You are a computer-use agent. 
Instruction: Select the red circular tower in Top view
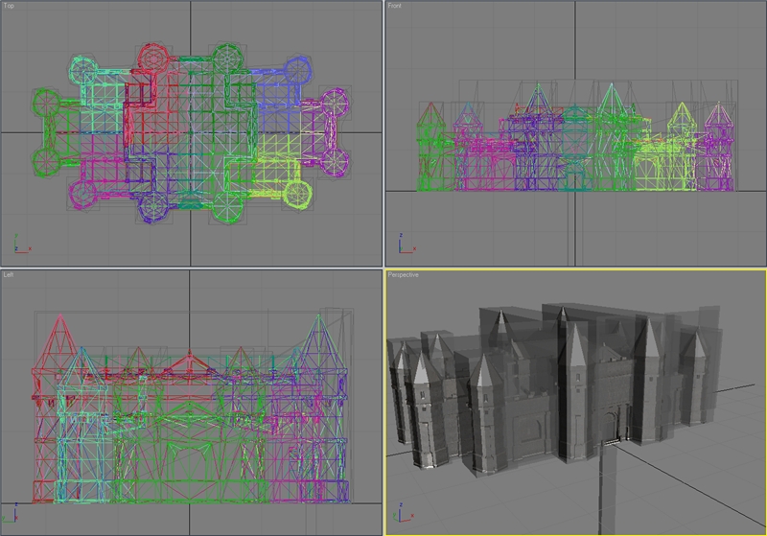pyautogui.click(x=152, y=56)
